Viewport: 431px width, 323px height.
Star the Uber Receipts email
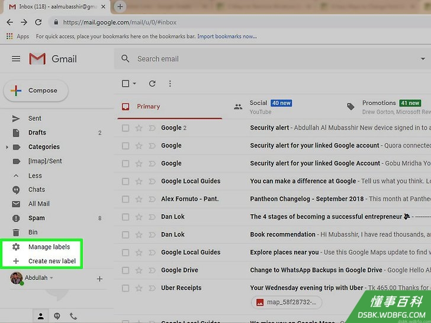[139, 288]
